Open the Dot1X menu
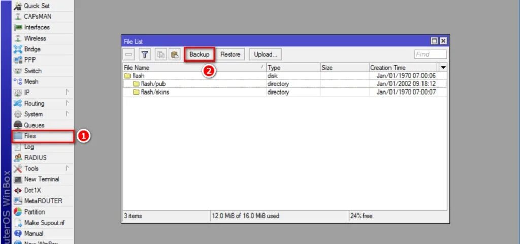The width and height of the screenshot is (520, 244). [43, 190]
